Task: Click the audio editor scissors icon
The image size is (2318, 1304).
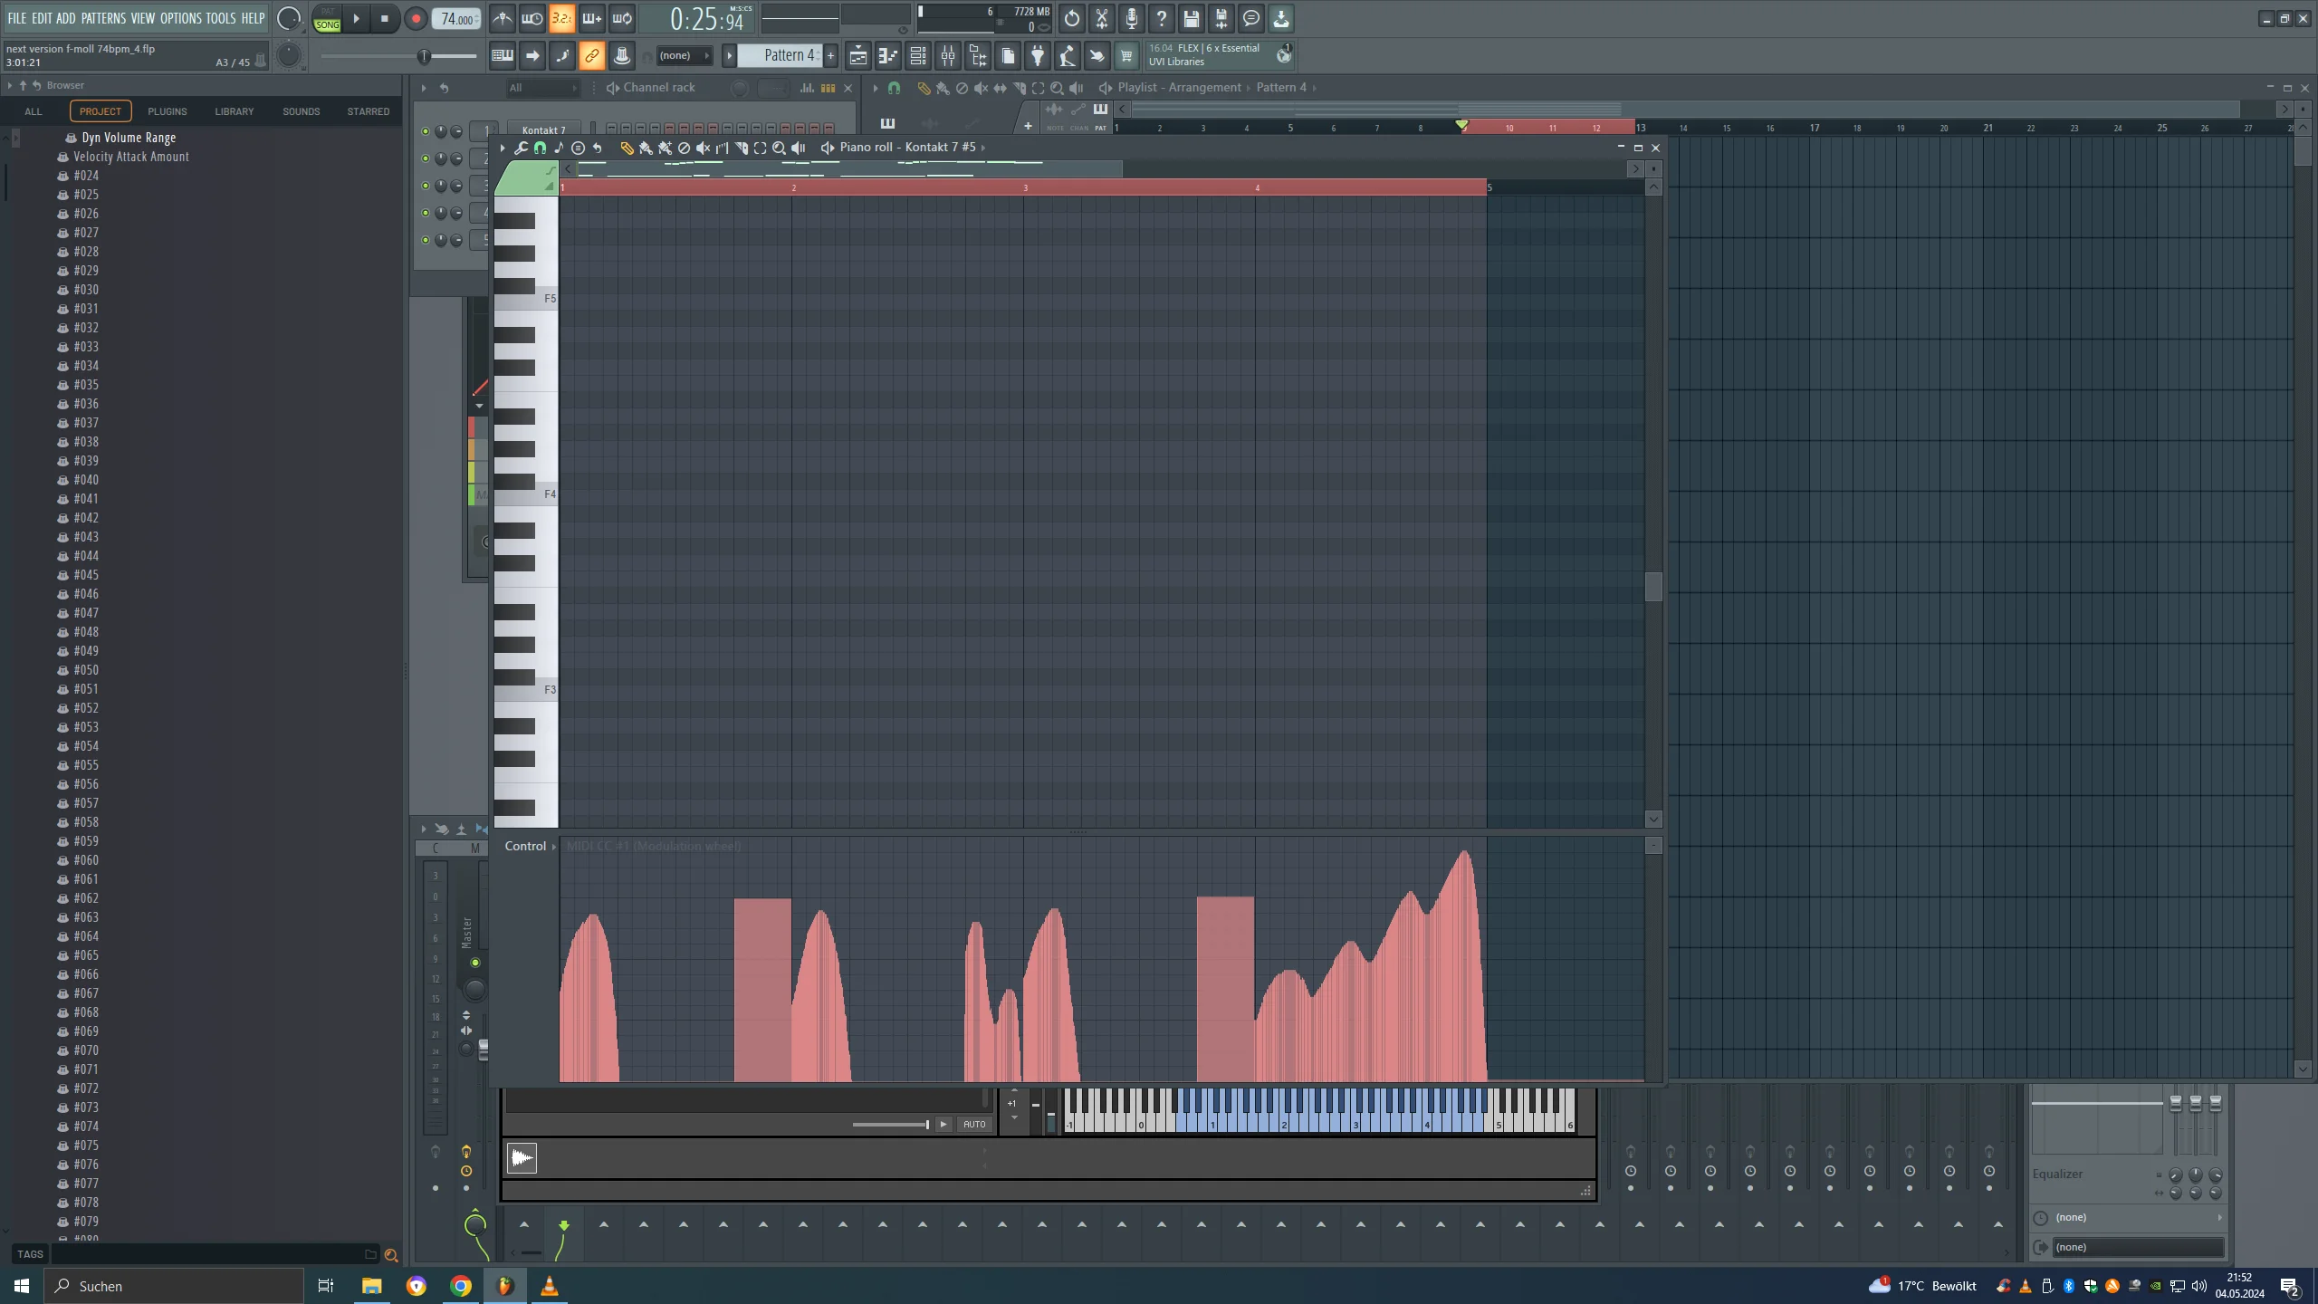Action: [1101, 18]
